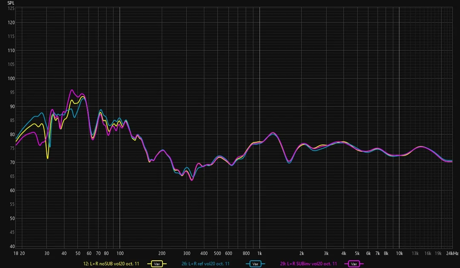
Task: Click the 5k label on the frequency axis
Action: pyautogui.click(x=357, y=254)
